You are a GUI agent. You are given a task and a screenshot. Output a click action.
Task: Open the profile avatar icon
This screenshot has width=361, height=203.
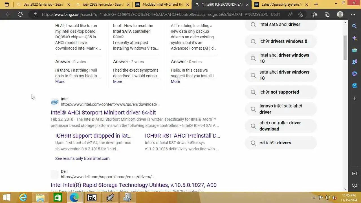[x=340, y=14]
